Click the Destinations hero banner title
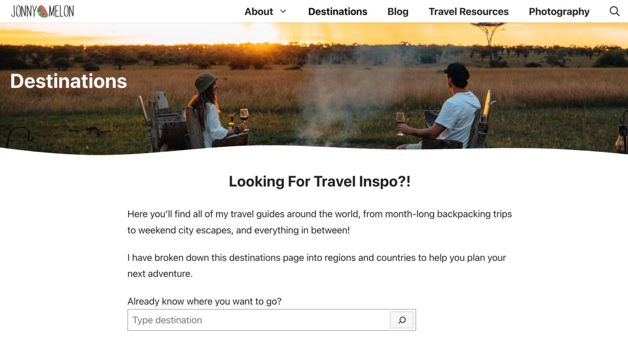 coord(68,81)
